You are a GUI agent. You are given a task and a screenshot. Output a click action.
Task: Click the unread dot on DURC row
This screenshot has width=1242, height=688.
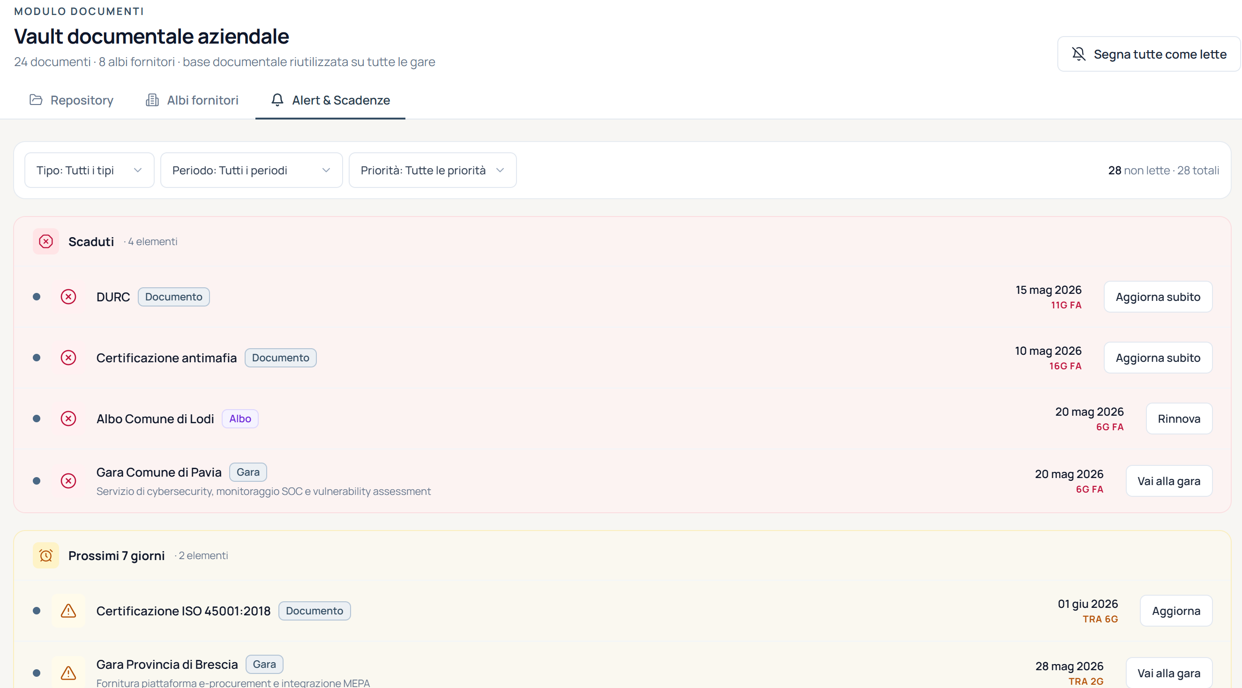click(x=37, y=297)
